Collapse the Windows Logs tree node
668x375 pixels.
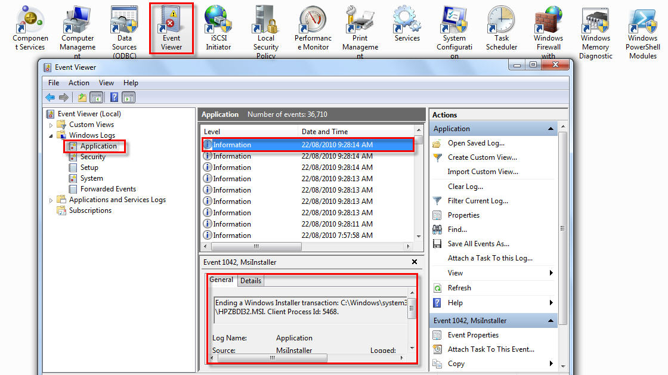[51, 136]
